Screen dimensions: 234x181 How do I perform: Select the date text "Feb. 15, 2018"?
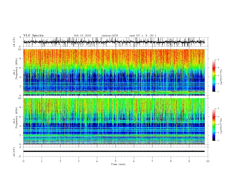click(82, 35)
